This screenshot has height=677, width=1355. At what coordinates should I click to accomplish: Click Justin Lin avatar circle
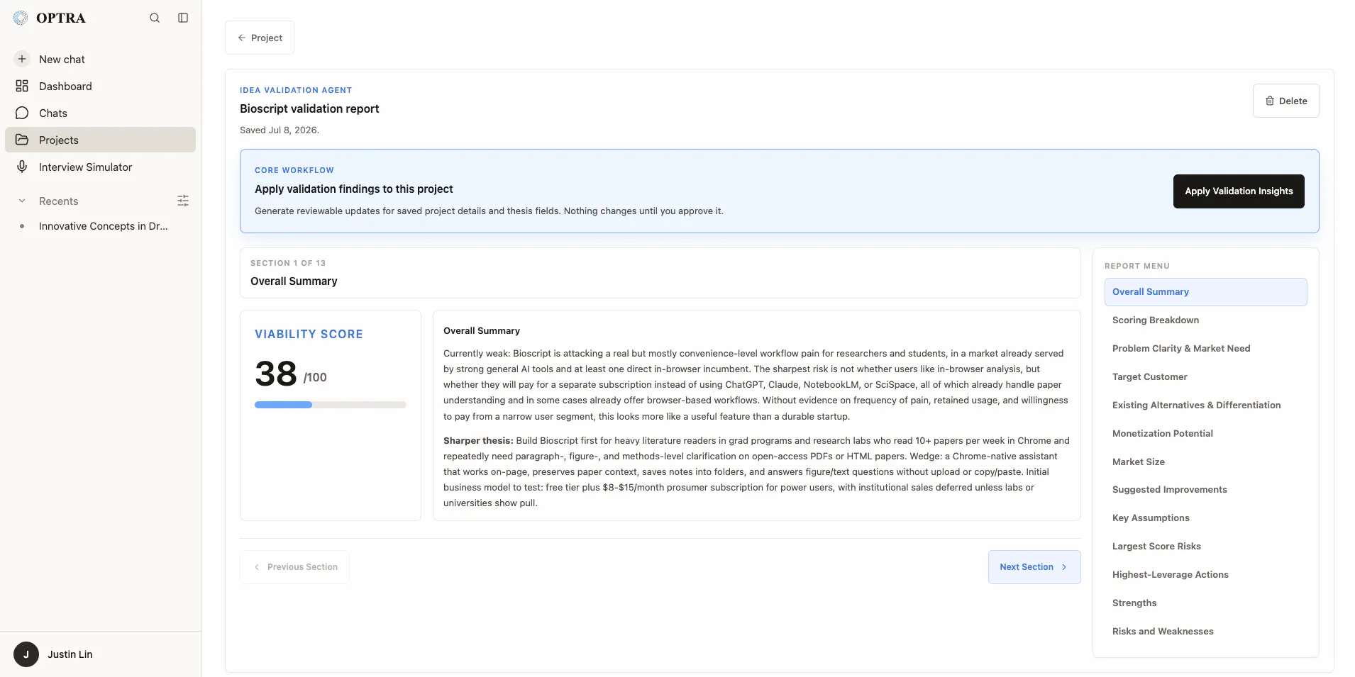[26, 654]
